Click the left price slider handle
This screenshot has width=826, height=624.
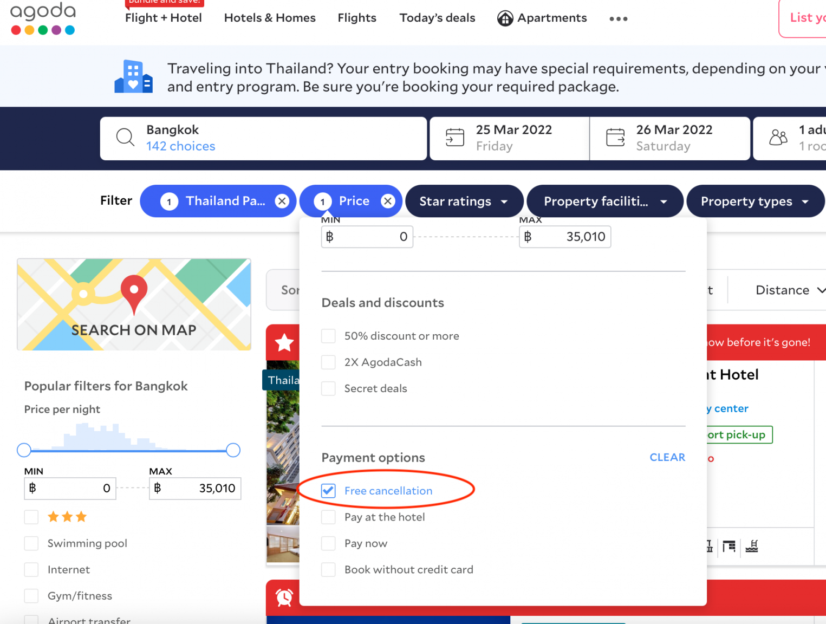click(x=24, y=450)
